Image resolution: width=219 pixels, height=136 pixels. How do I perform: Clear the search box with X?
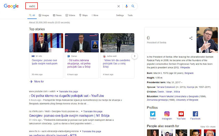(x=119, y=6)
